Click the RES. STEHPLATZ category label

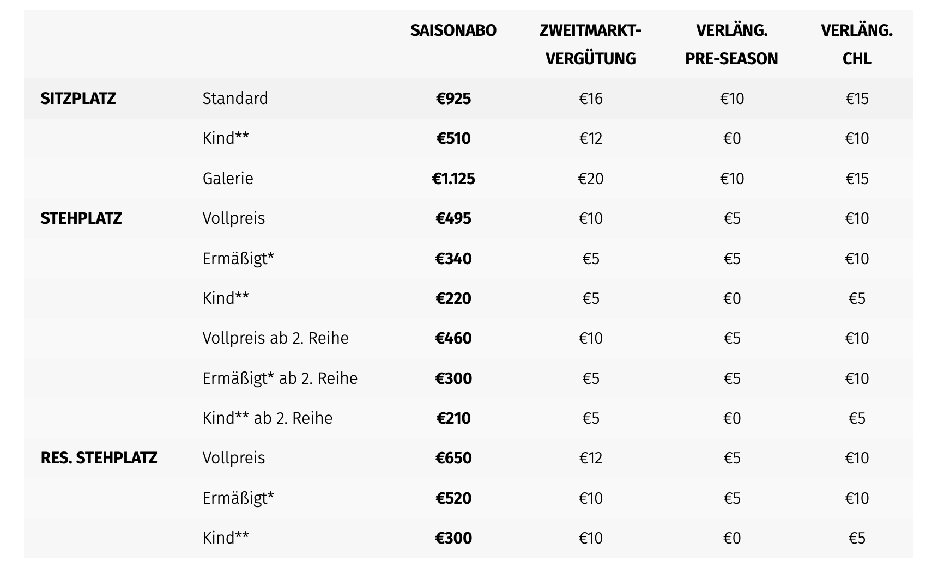coord(99,458)
